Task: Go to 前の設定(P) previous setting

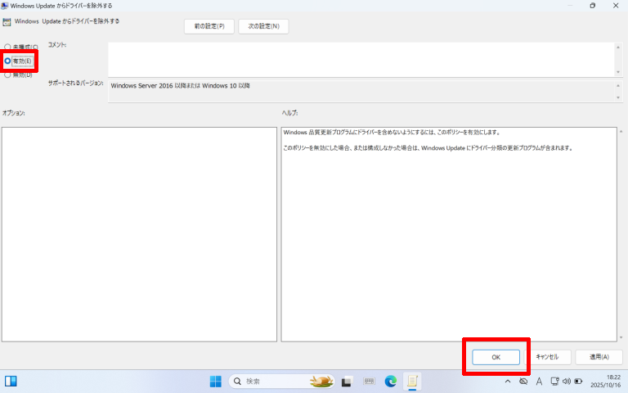Action: click(x=209, y=26)
